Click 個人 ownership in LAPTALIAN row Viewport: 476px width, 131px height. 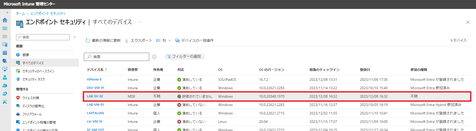click(157, 113)
